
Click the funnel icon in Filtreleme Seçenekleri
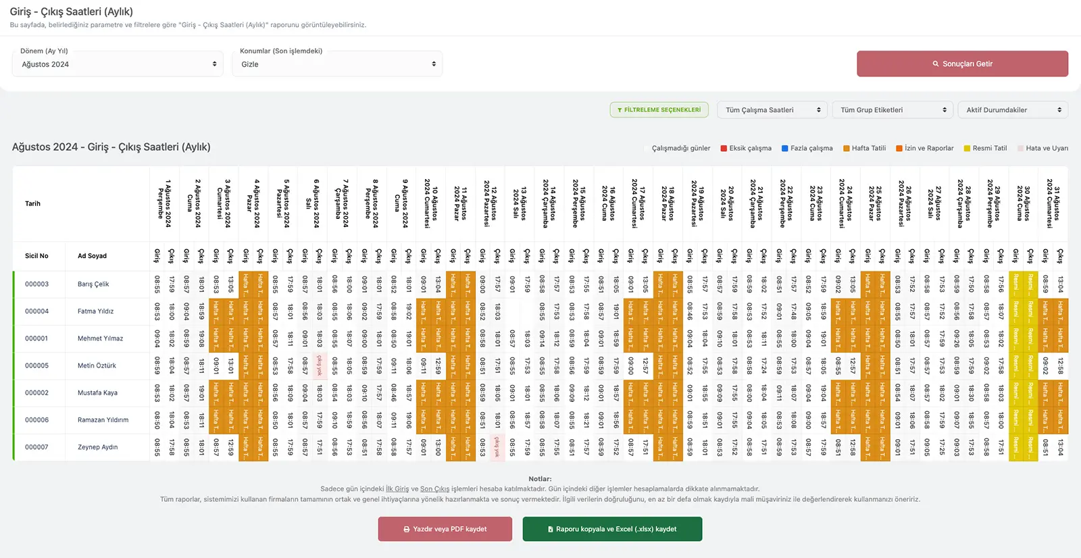(620, 110)
